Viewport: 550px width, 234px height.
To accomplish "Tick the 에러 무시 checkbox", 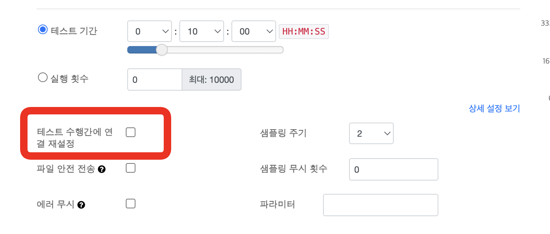I will [x=131, y=204].
